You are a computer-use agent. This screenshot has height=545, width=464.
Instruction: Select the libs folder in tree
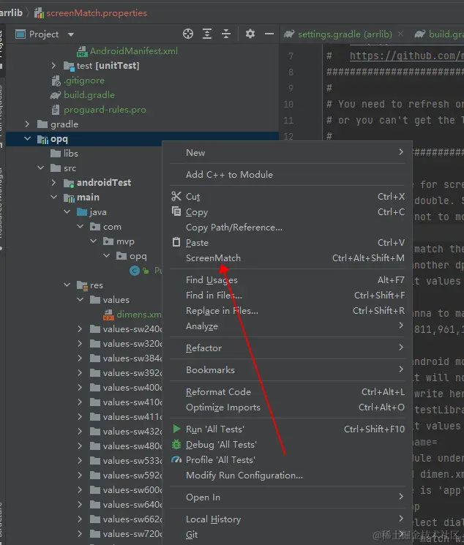(x=70, y=154)
